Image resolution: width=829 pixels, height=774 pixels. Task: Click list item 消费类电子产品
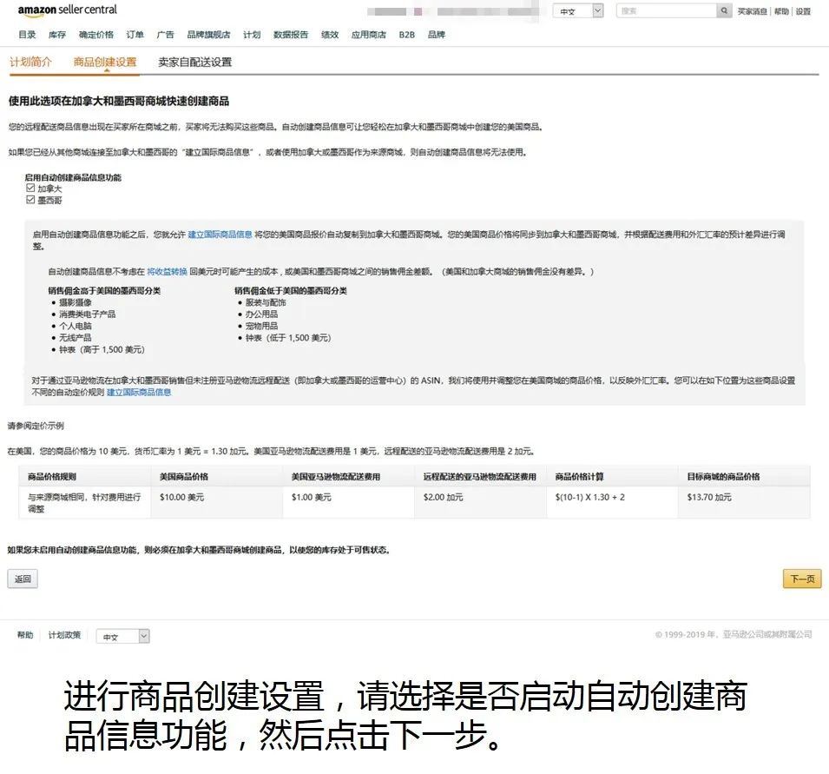(87, 314)
